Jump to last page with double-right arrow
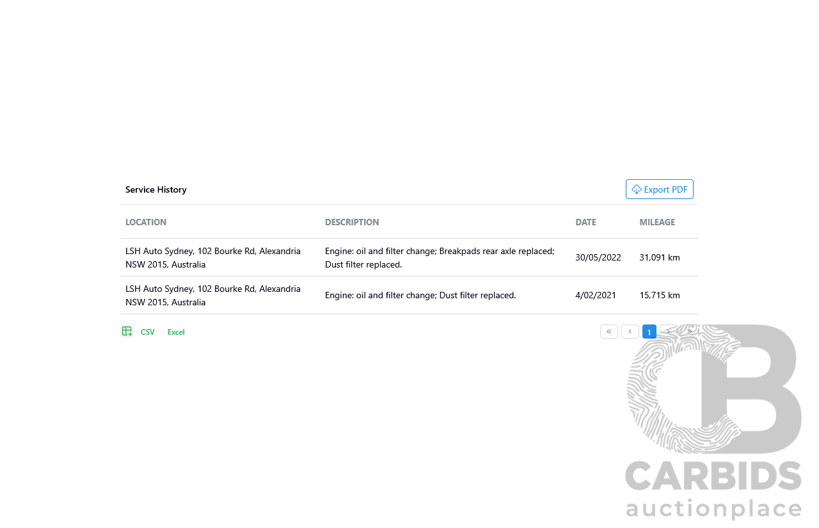The height and width of the screenshot is (528, 819). 689,332
